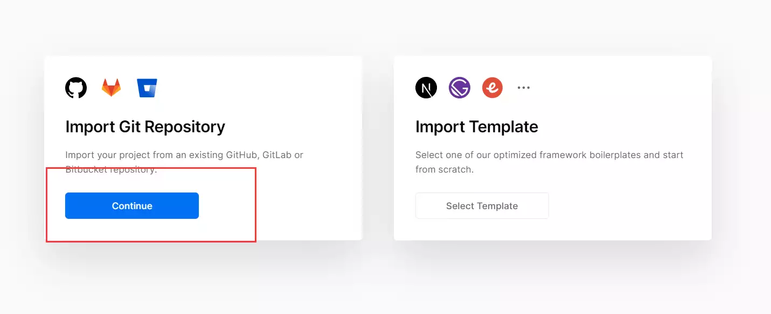The height and width of the screenshot is (314, 771).
Task: Open the Select Template button
Action: click(482, 205)
